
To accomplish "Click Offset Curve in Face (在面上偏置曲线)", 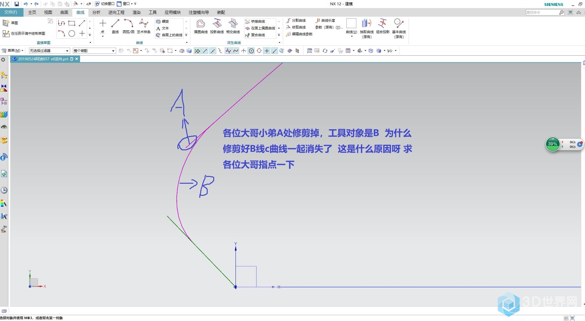I will pos(260,28).
